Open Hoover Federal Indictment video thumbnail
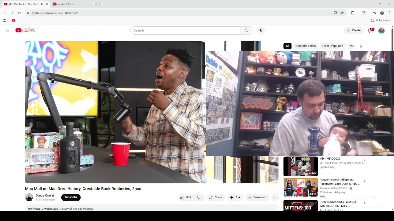394x221 pixels. (x=300, y=187)
